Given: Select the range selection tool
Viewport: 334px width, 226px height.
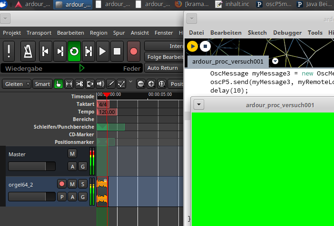Looking at the screenshot, I should 69,84.
